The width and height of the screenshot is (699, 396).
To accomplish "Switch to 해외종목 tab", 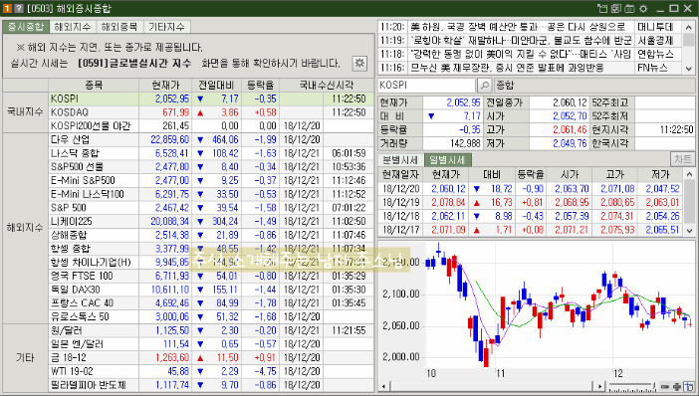I will 119,27.
